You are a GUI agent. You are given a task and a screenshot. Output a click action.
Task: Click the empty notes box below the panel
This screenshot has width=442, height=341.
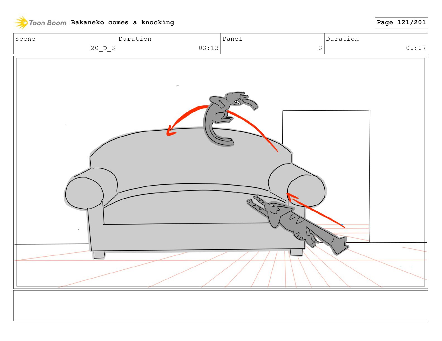(x=220, y=306)
